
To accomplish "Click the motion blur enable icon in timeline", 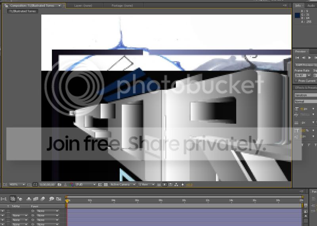I will tap(42, 199).
